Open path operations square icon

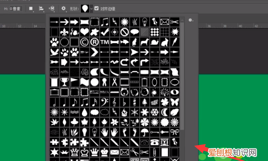pos(31,8)
